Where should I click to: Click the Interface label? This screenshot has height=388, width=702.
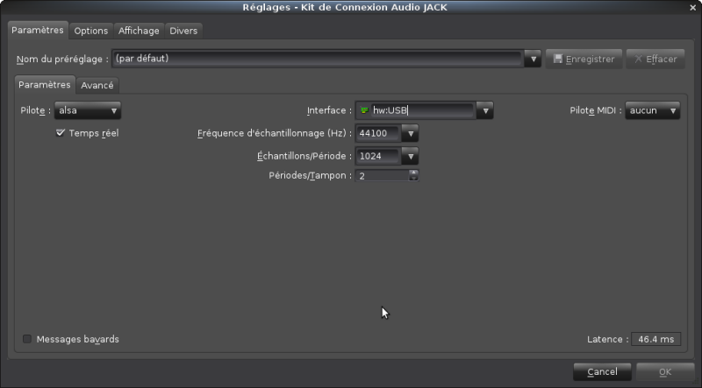click(x=329, y=110)
